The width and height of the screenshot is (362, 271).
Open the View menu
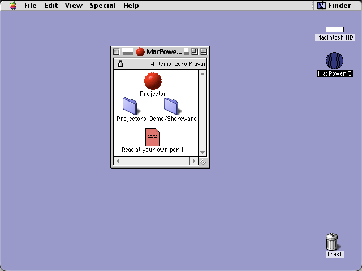(x=74, y=5)
